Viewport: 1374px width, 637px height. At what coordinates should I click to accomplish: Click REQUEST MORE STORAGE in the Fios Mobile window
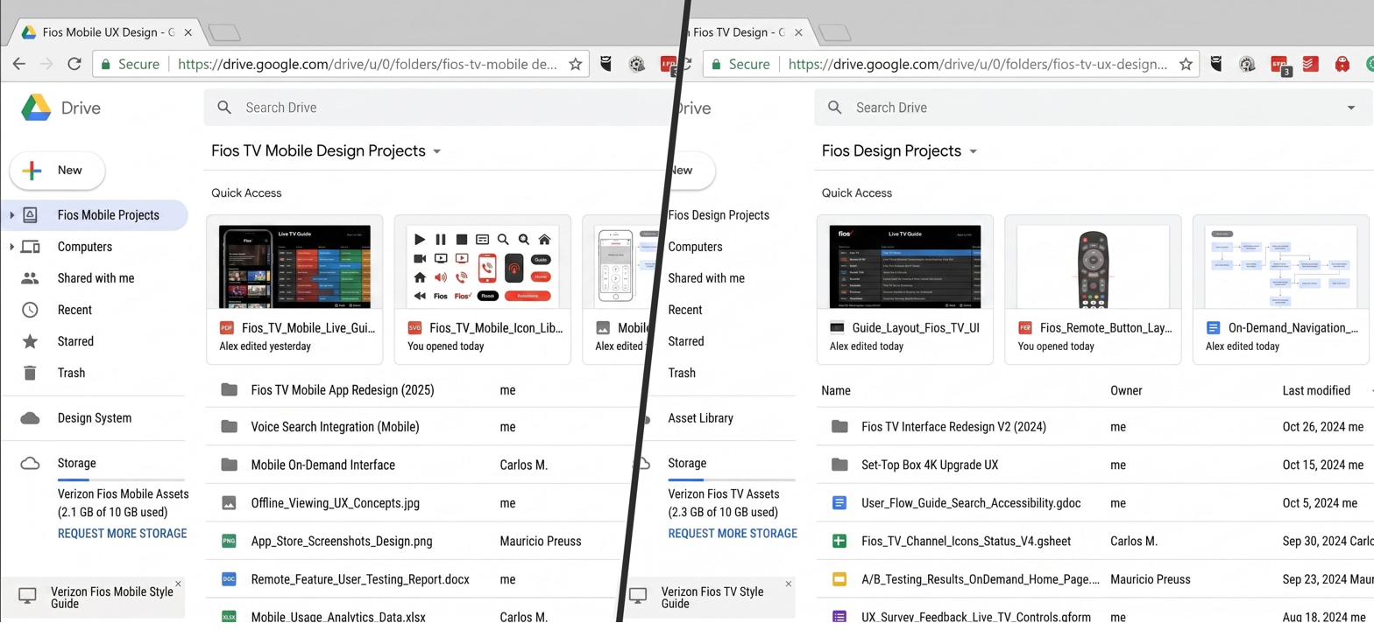click(122, 534)
